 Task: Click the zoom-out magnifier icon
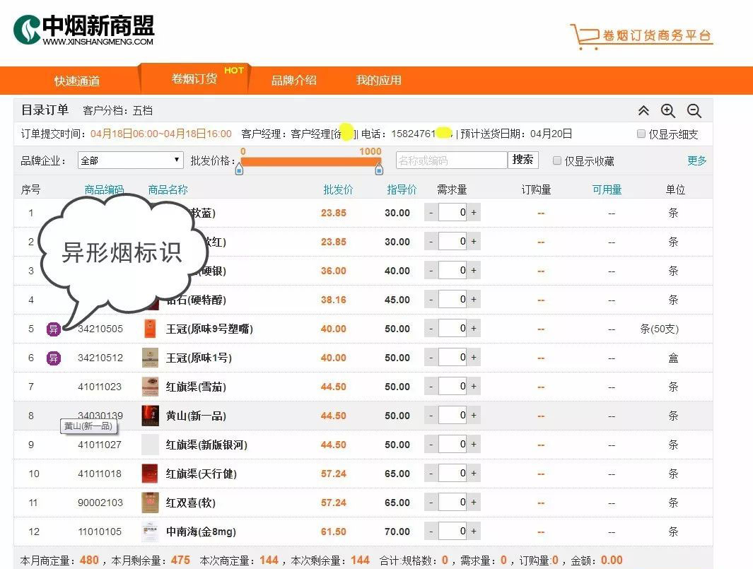coord(694,111)
